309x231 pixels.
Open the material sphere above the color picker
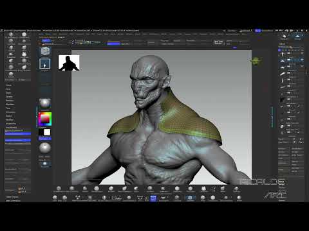click(x=45, y=104)
